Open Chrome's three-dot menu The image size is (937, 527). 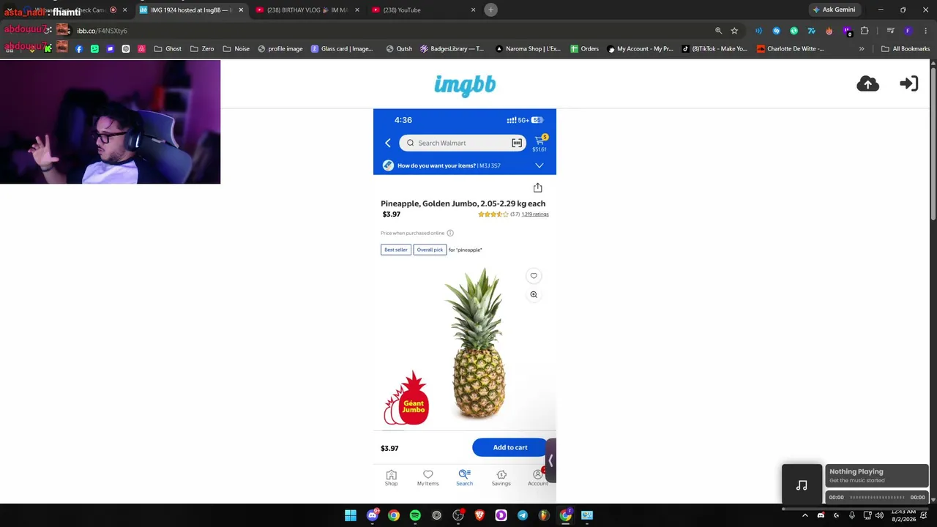(x=925, y=31)
